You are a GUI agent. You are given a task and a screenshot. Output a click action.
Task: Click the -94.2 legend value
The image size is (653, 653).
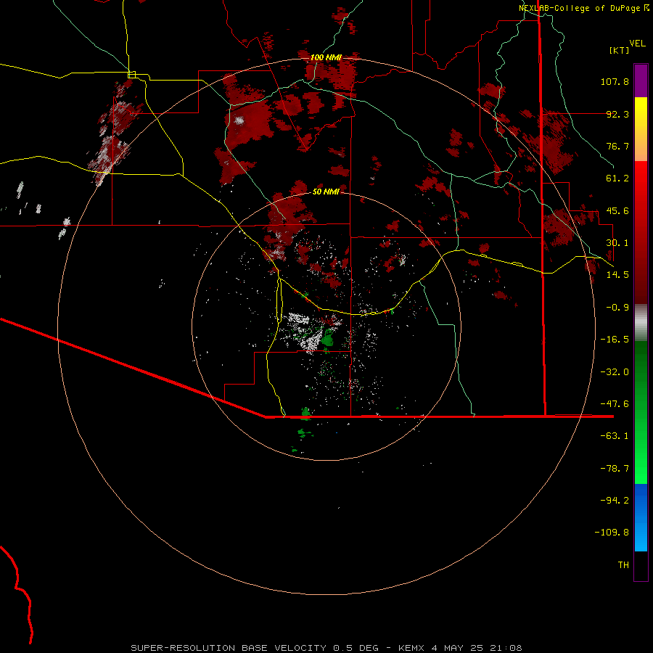pos(615,501)
